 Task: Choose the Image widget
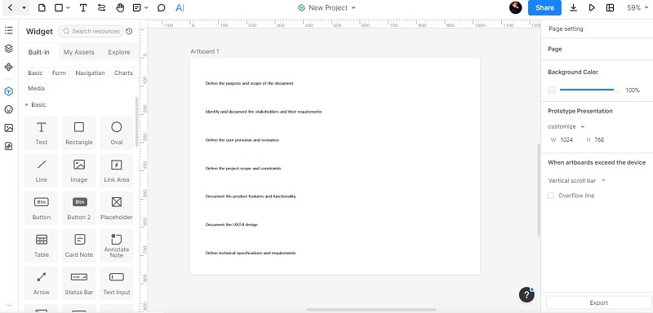(x=78, y=170)
